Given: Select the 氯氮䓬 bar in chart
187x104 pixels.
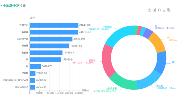Looking at the screenshot, I should [54, 32].
